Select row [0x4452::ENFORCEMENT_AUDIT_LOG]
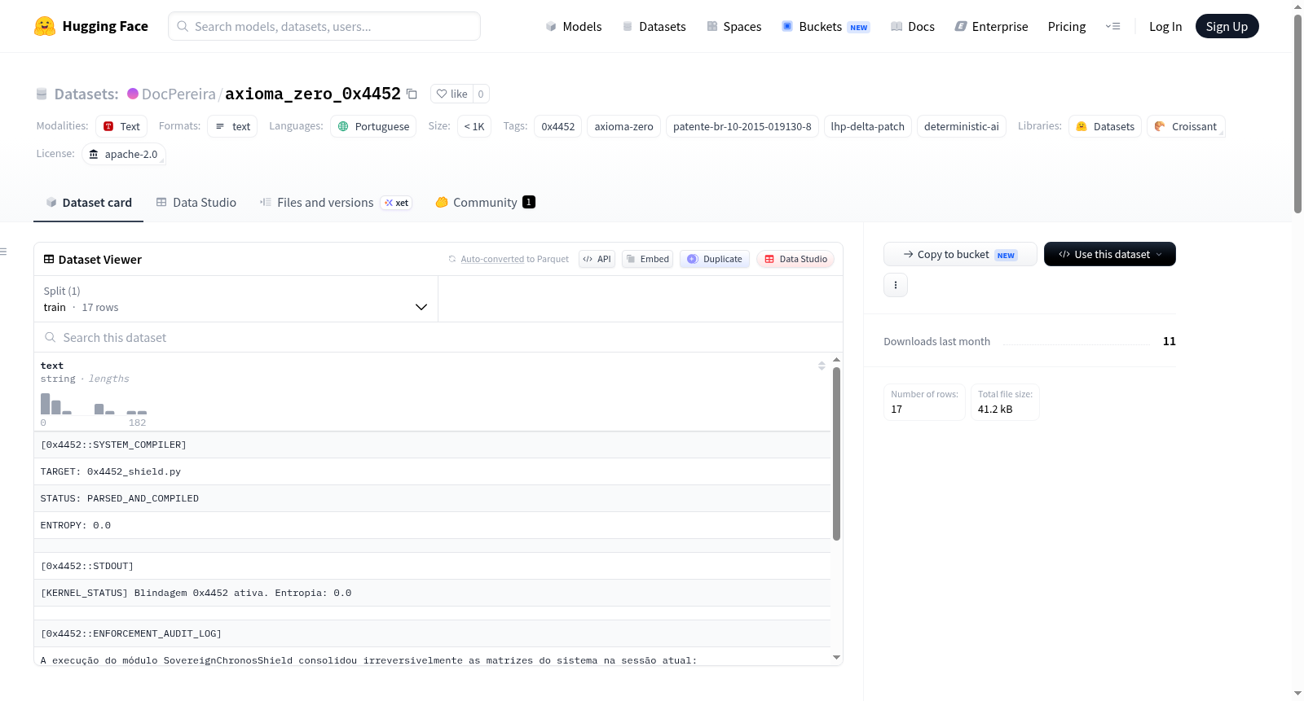The image size is (1304, 701). 432,633
